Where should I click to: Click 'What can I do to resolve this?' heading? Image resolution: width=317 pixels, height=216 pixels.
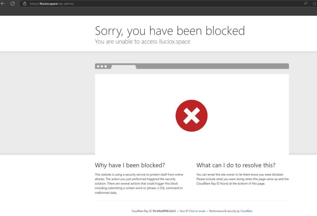coord(236,165)
